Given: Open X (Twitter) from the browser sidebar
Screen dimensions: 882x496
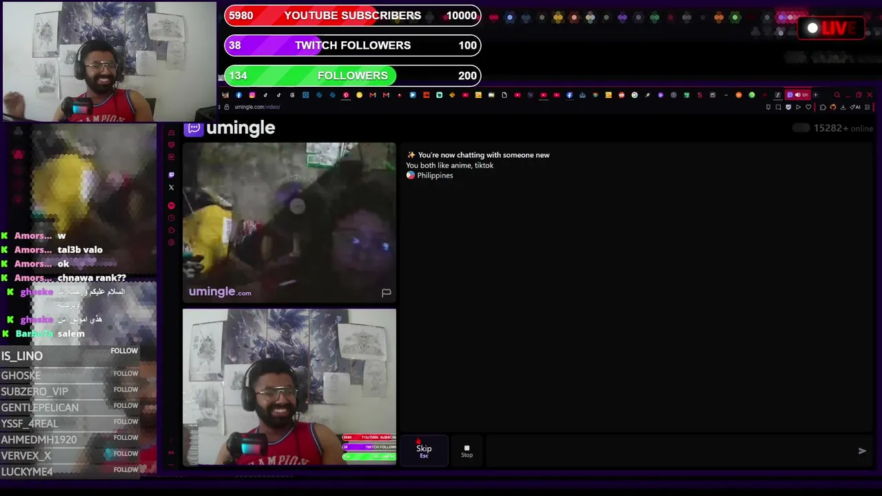Looking at the screenshot, I should (x=172, y=187).
